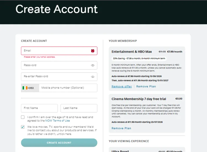Tick the over 18 age confirmation checkbox

tap(23, 117)
